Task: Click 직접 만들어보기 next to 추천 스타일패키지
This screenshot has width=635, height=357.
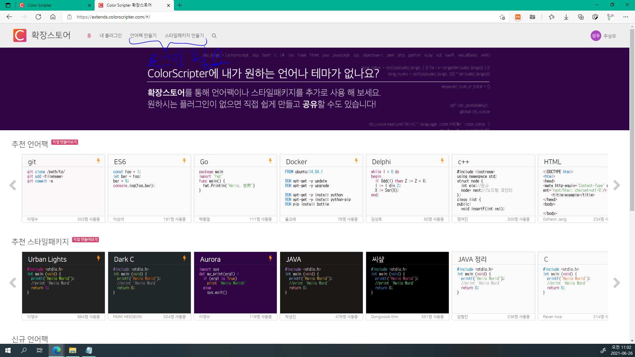Action: pos(85,239)
